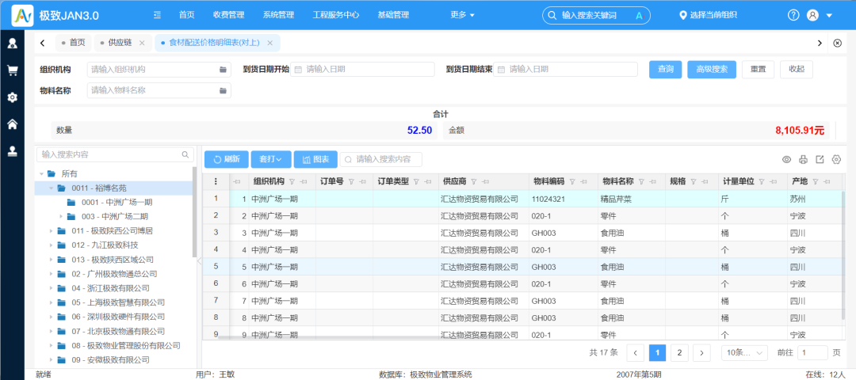
Task: Click the table search input field
Action: click(381, 159)
